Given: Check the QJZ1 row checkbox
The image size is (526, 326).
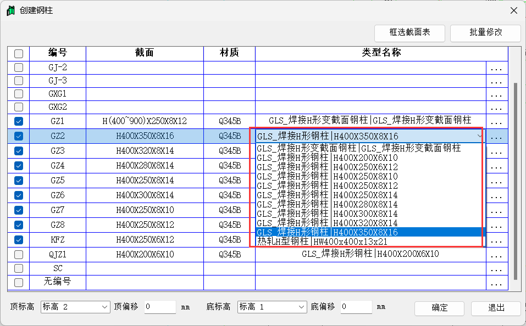Looking at the screenshot, I should 19,254.
